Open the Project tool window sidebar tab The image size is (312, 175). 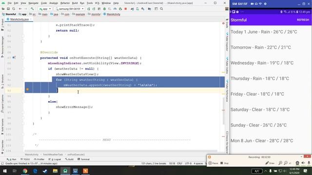tap(2, 25)
